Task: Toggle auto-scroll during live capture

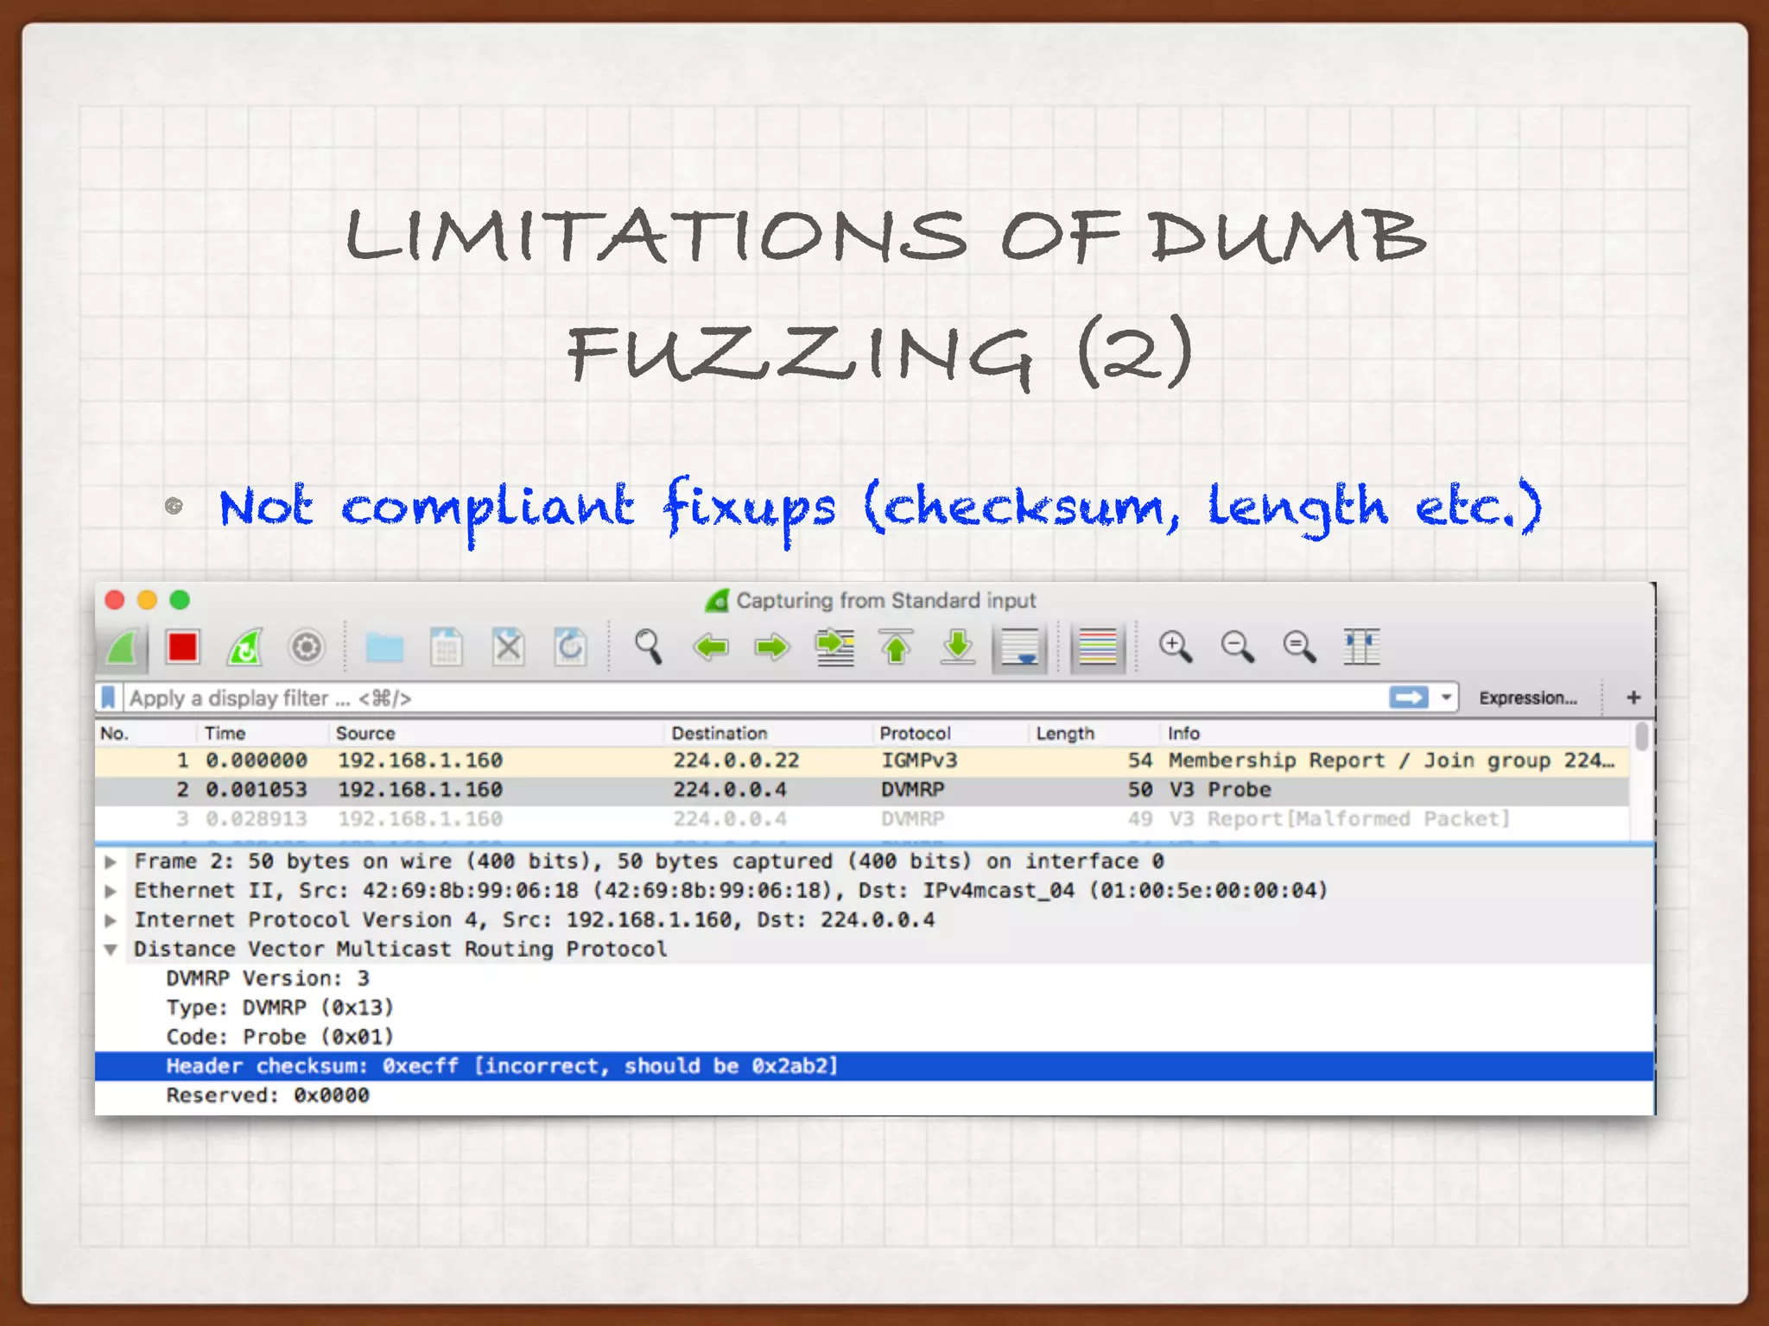Action: pos(1020,648)
